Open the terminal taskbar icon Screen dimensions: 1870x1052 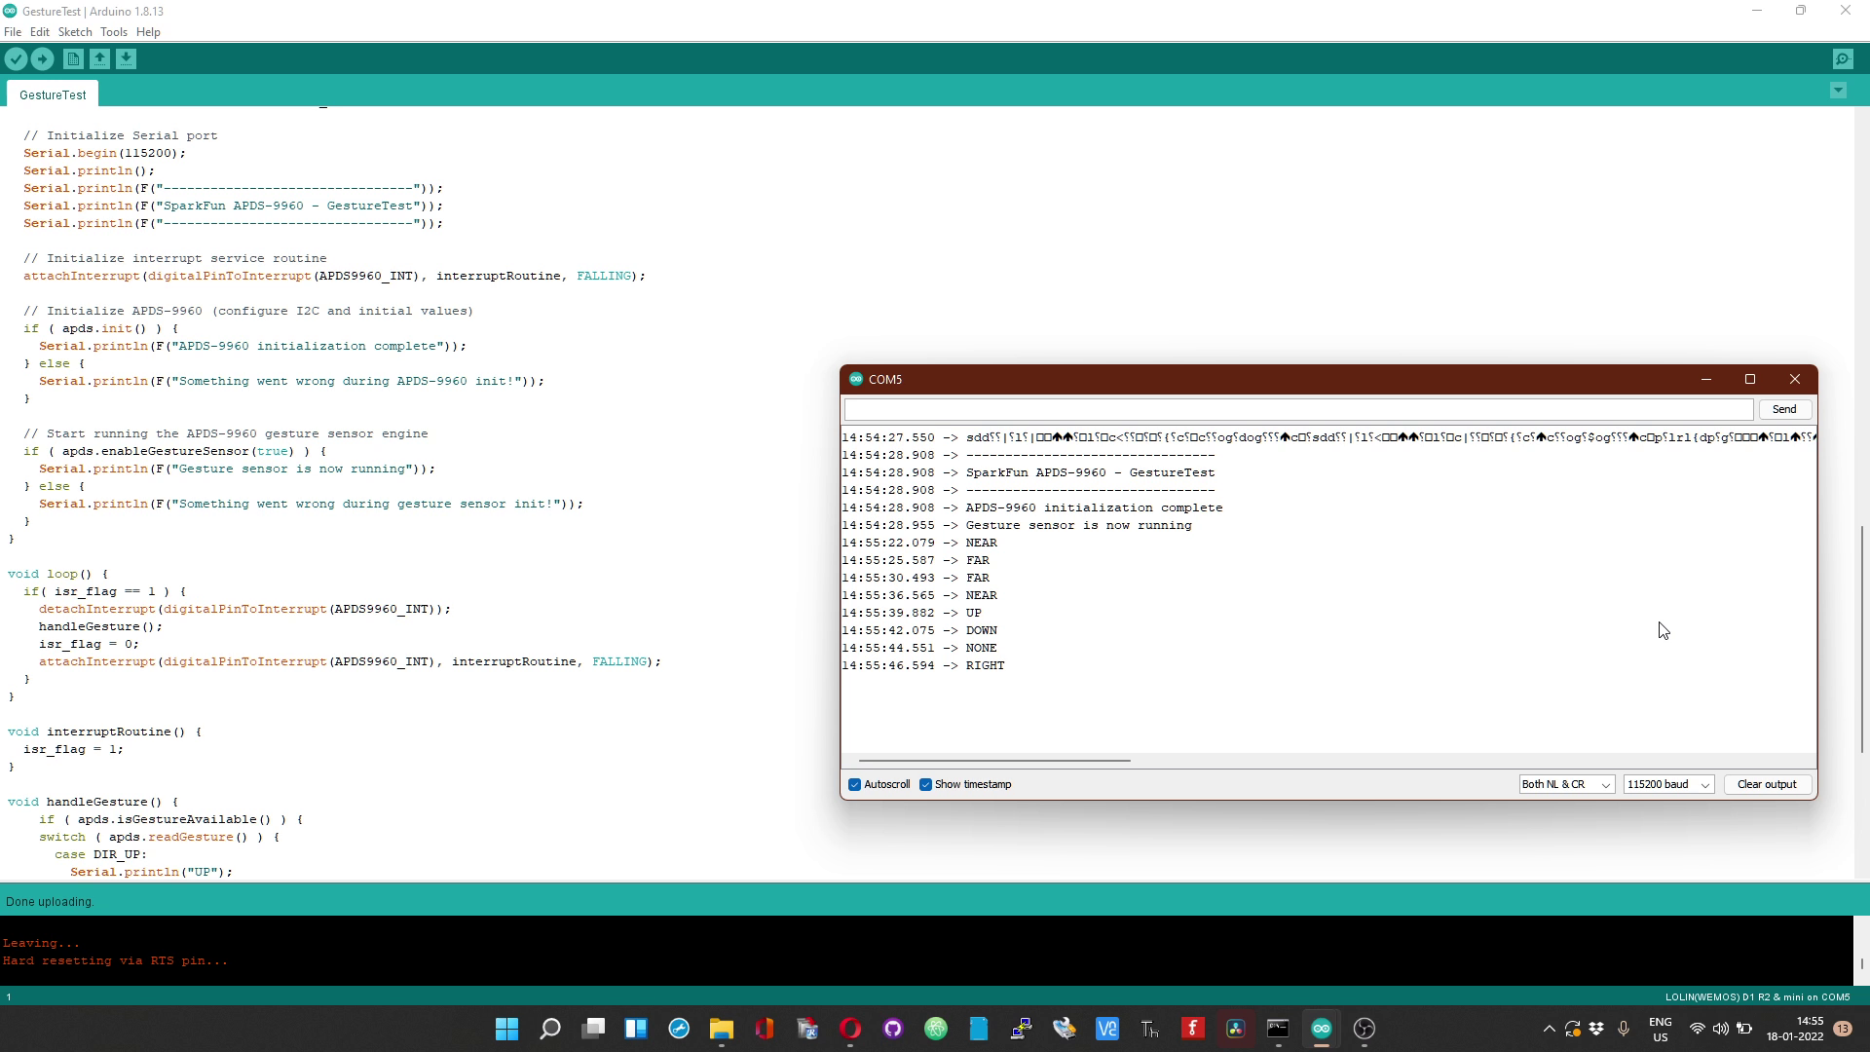coord(1278,1029)
